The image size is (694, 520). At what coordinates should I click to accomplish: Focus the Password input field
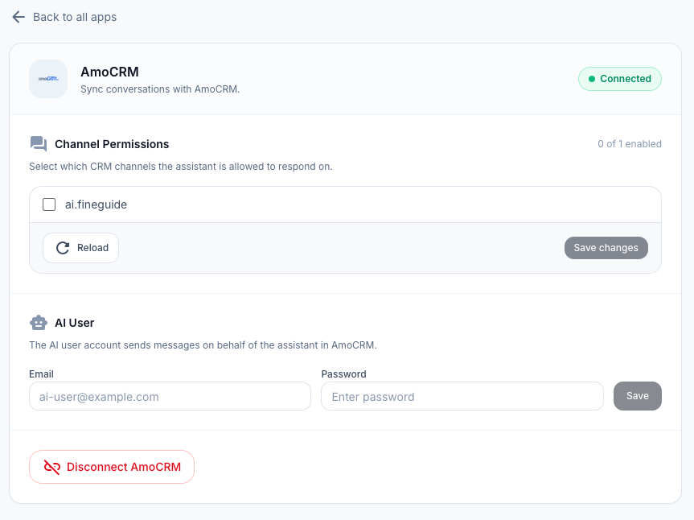tap(462, 396)
